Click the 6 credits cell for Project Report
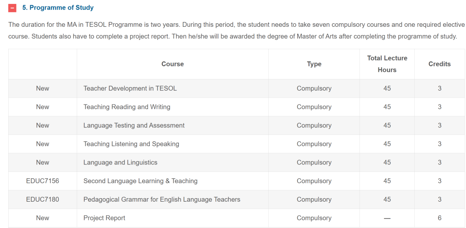 tap(440, 218)
